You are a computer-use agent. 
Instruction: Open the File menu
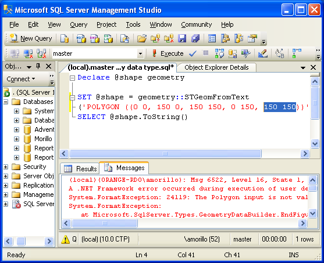(14, 24)
